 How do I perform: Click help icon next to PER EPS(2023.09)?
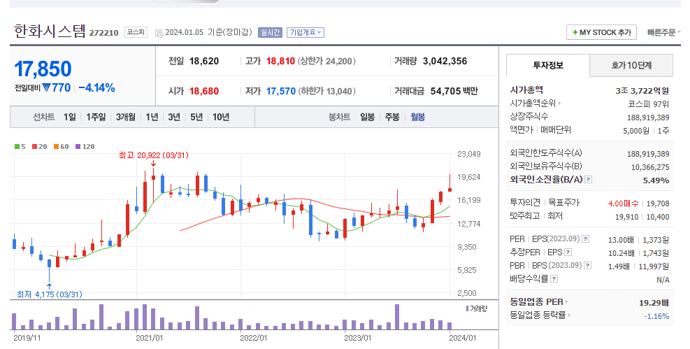click(585, 239)
